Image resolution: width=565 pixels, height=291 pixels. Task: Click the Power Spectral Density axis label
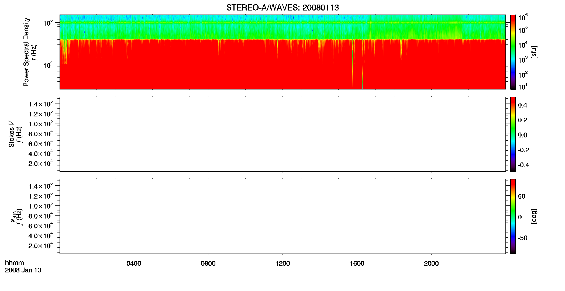[26, 52]
